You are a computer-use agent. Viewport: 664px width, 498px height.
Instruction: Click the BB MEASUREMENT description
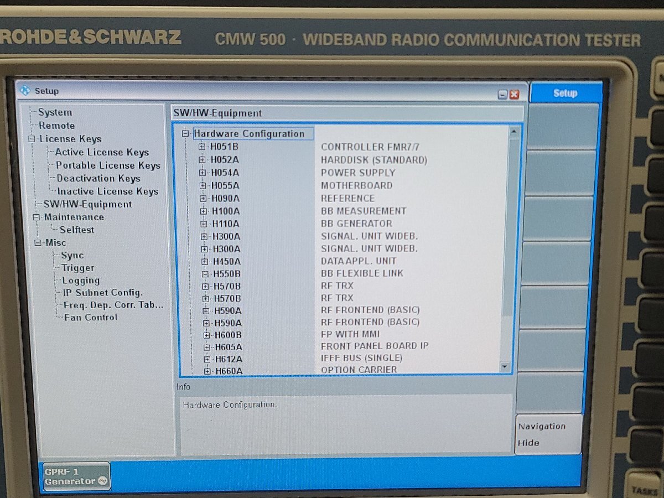[x=364, y=211]
